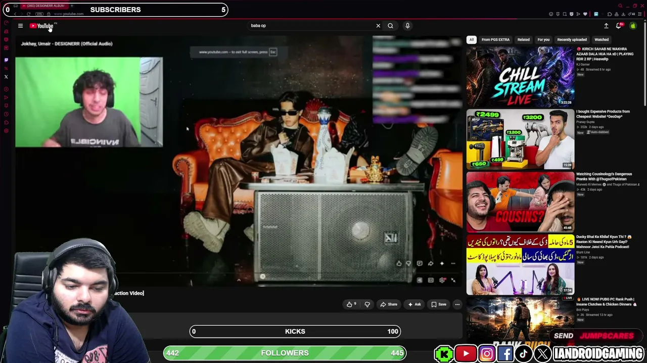Exit full screen in the video player

(x=453, y=280)
